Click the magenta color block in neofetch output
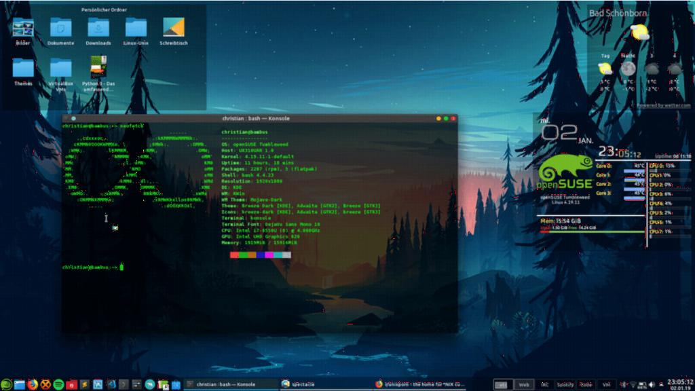Screen dimensions: 695x391 269,255
